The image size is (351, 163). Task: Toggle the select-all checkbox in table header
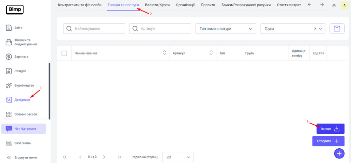click(64, 53)
